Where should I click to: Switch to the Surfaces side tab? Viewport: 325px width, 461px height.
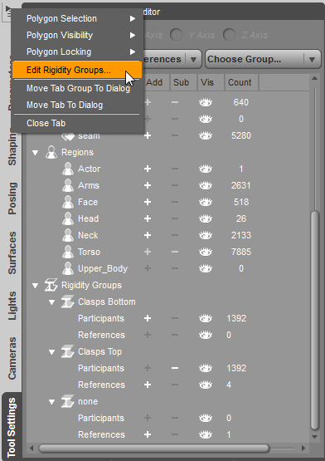(12, 253)
